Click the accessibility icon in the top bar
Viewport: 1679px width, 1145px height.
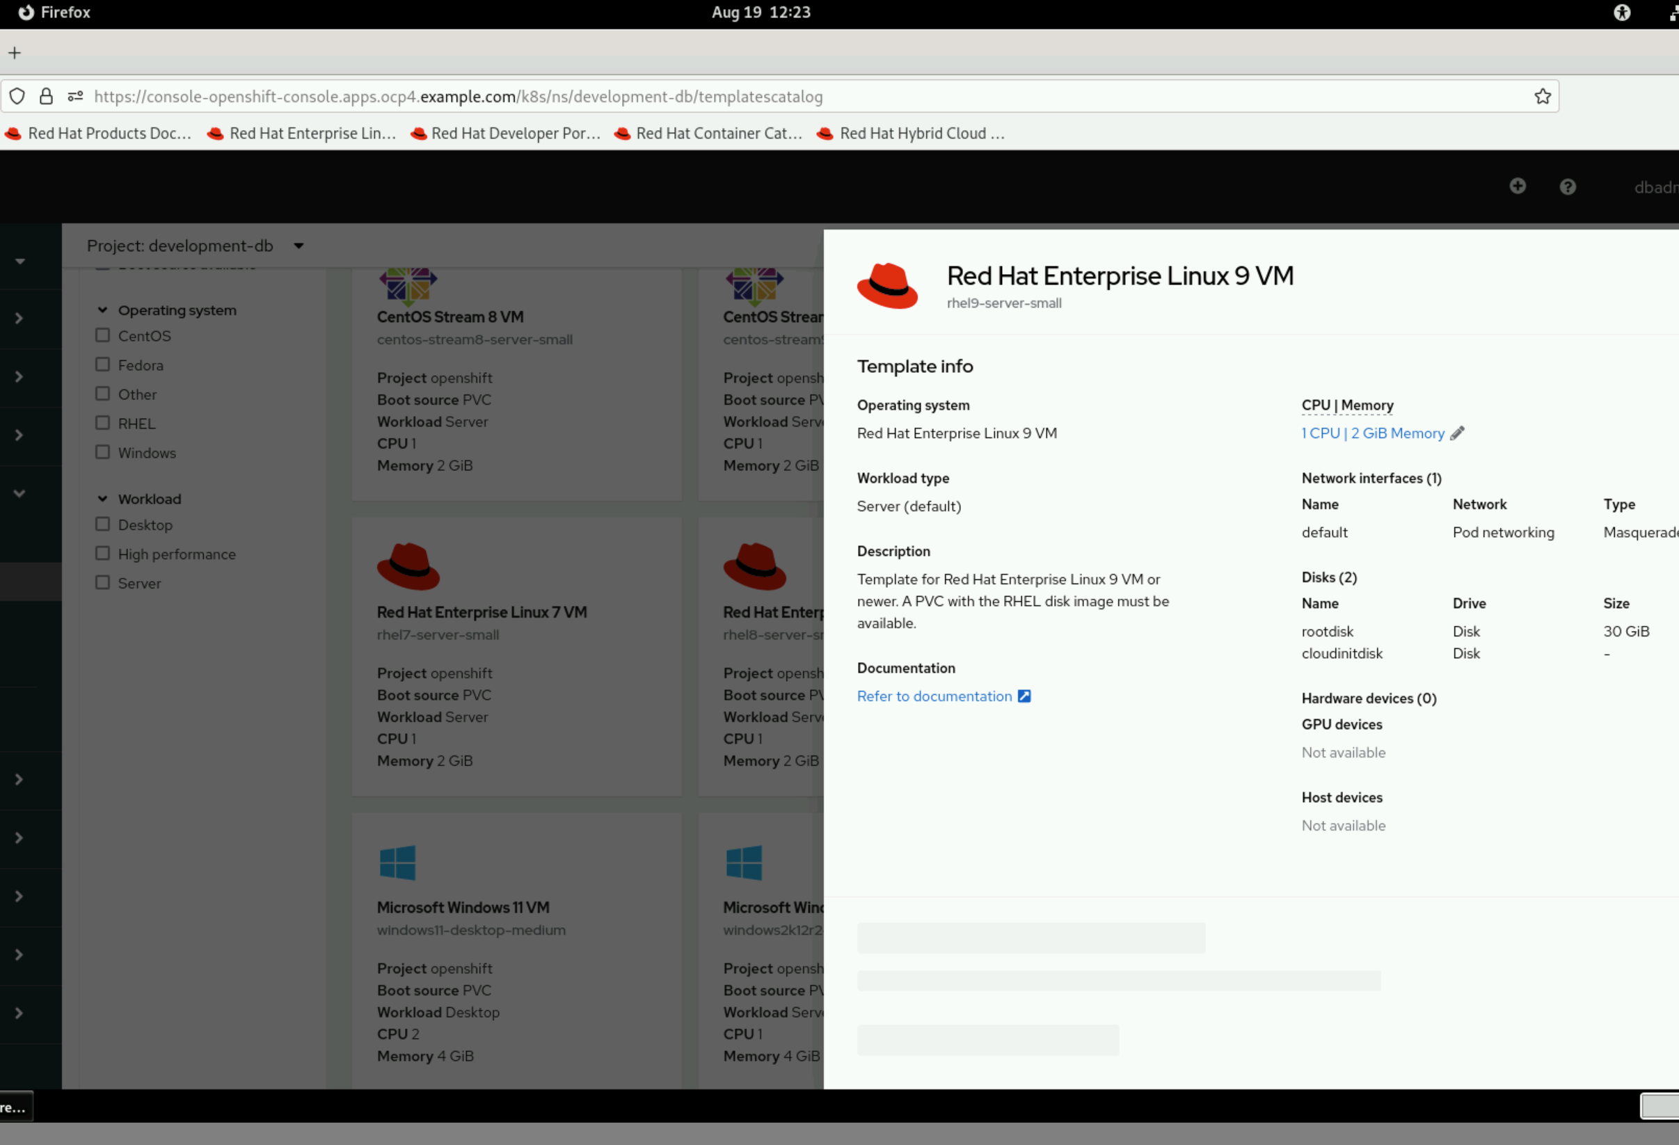click(x=1623, y=13)
